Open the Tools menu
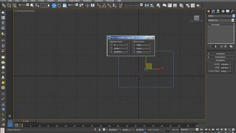This screenshot has width=236, height=133. pos(17,1)
